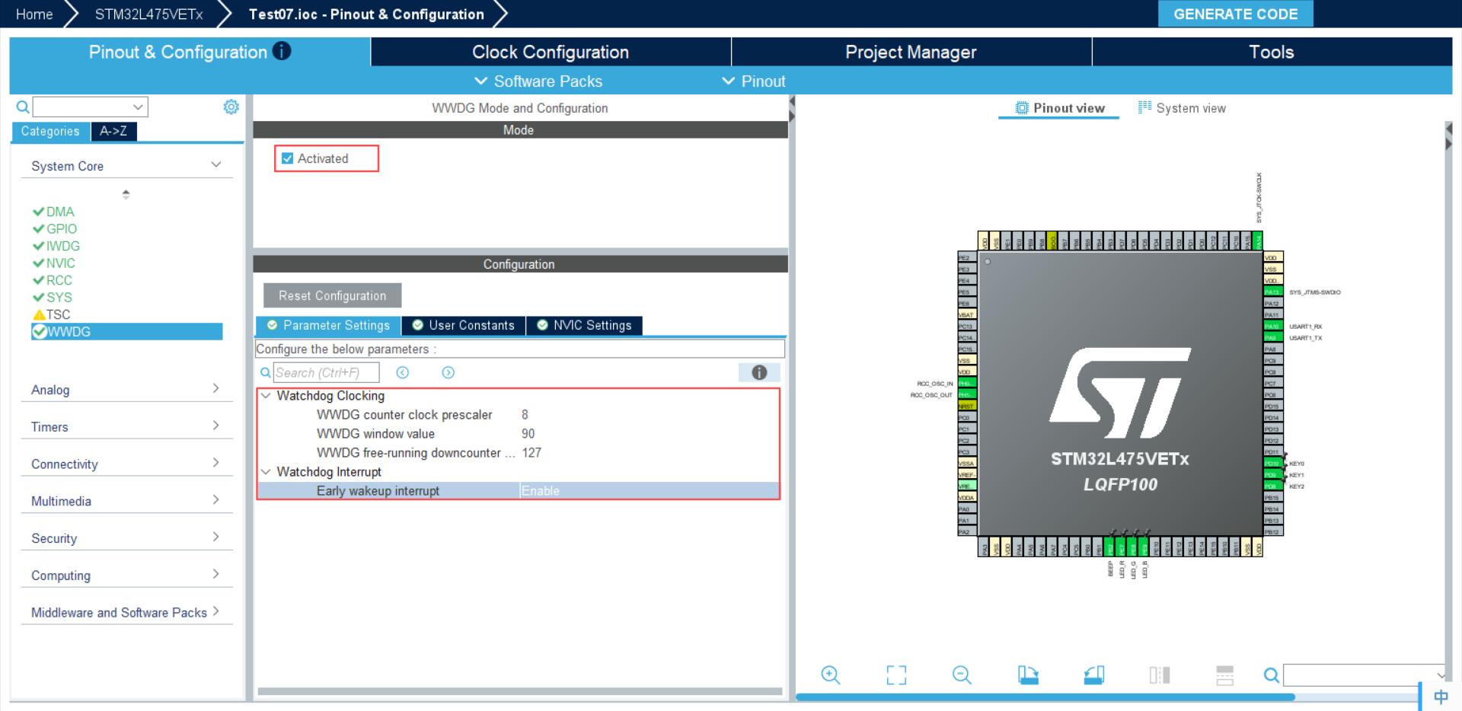1462x711 pixels.
Task: Click the sort arrows in System Core list
Action: pos(126,194)
